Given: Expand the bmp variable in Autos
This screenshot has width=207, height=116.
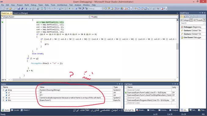Looking at the screenshot, I should [x=3, y=90].
